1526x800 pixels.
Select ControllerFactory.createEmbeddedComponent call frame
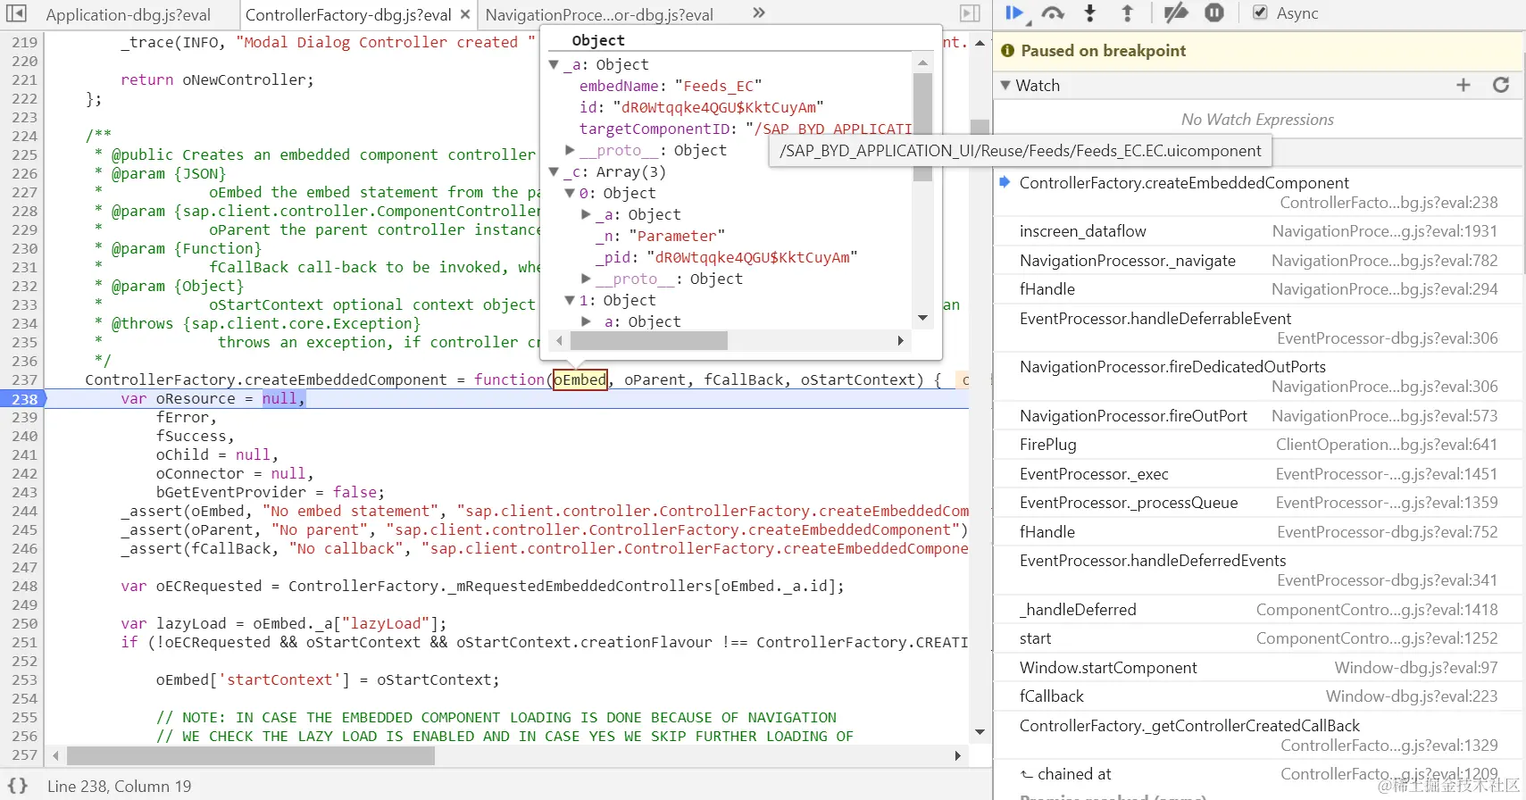1258,192
